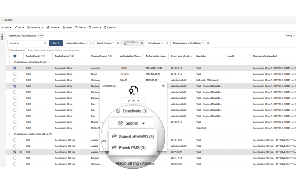Open the search magnifier in the filter bar
This screenshot has width=305, height=183.
45,43
